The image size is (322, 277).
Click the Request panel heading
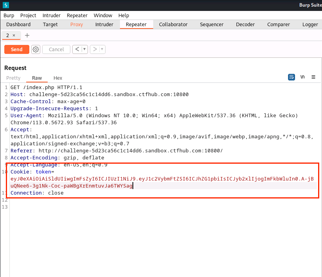coord(15,68)
